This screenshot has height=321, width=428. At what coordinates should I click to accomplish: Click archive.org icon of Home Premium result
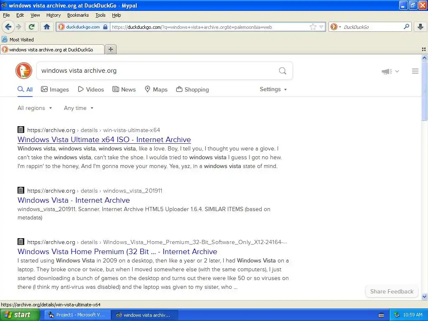click(x=21, y=242)
